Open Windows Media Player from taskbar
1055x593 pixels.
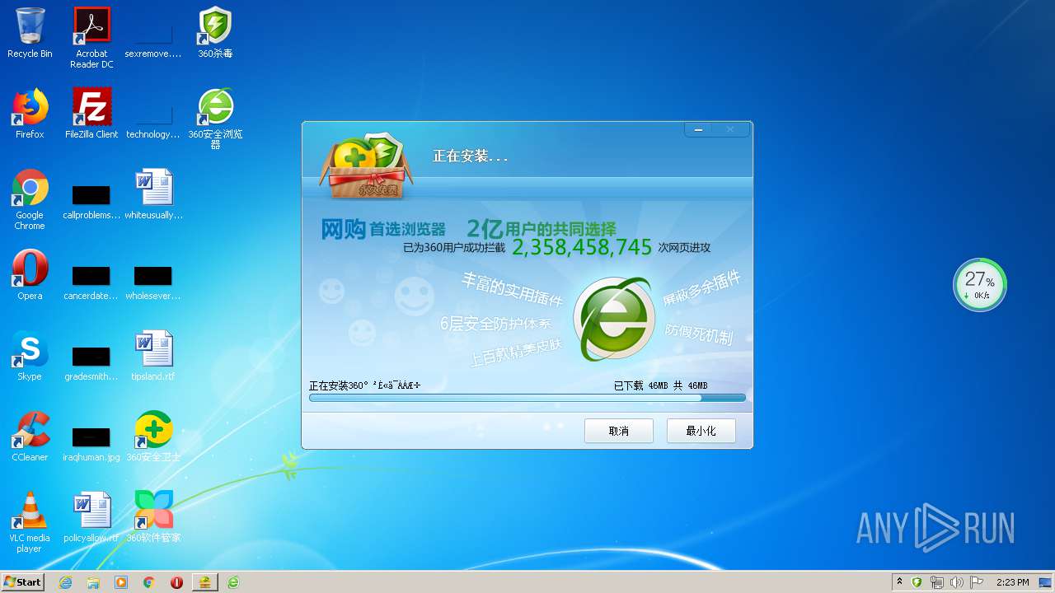121,582
